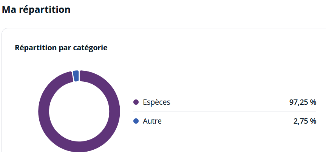Click the rounded top-left corner of card border
Viewport: 326px width, 152px height.
[4, 31]
